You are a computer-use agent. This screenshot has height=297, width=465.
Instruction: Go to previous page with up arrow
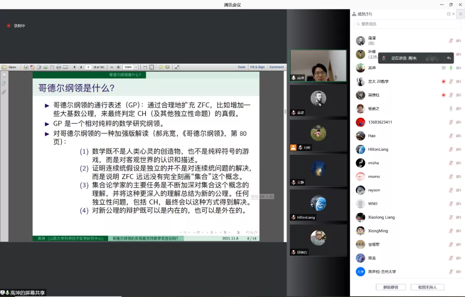[74, 67]
